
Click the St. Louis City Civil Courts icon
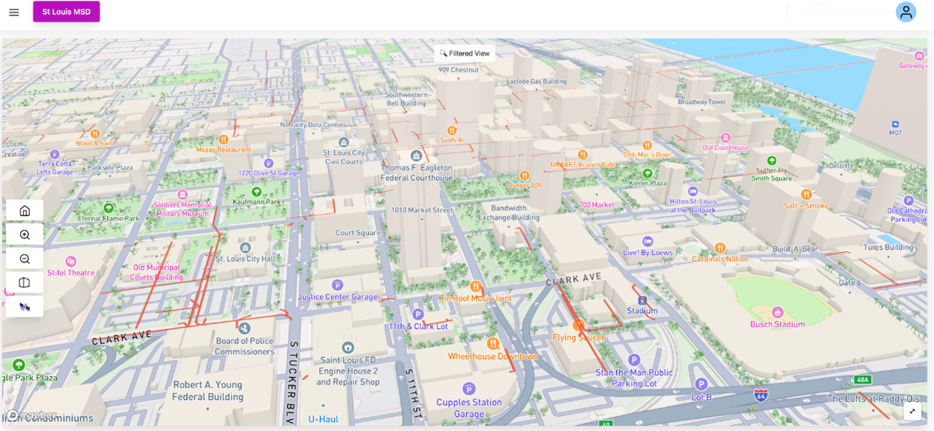[x=344, y=142]
